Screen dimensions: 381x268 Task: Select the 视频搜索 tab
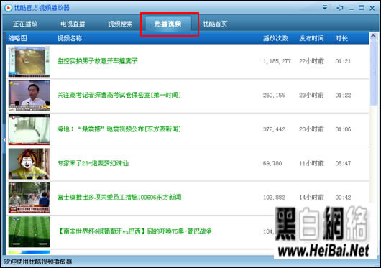(x=120, y=24)
